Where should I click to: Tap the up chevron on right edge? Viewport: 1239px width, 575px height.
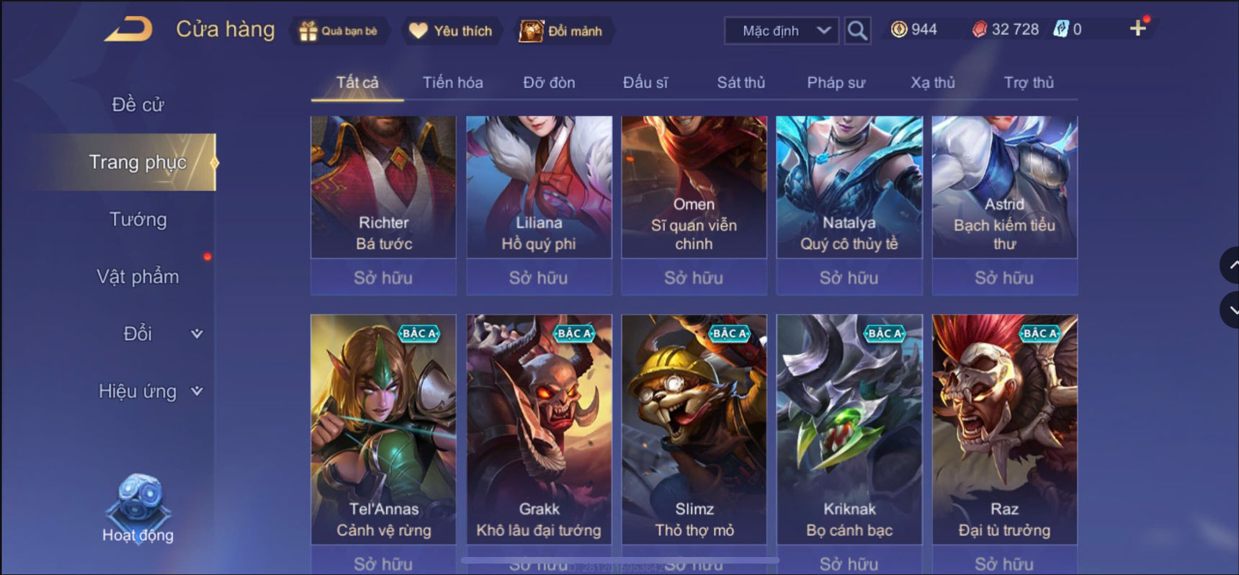1231,265
